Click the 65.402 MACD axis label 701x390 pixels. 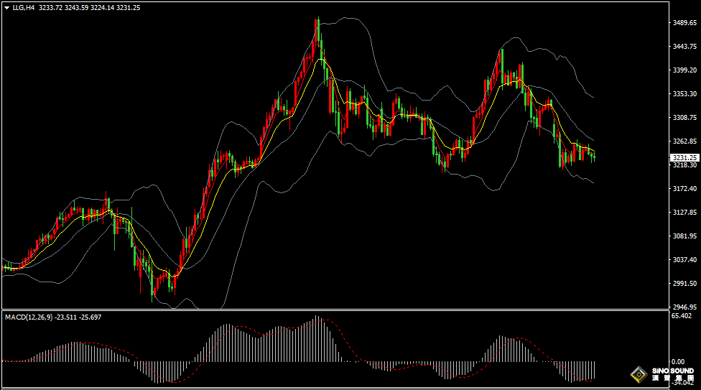point(682,316)
